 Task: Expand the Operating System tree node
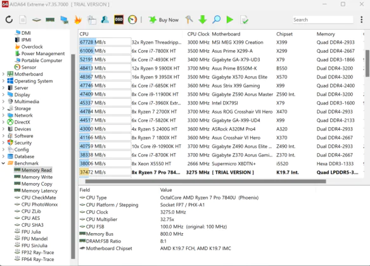coord(3,81)
